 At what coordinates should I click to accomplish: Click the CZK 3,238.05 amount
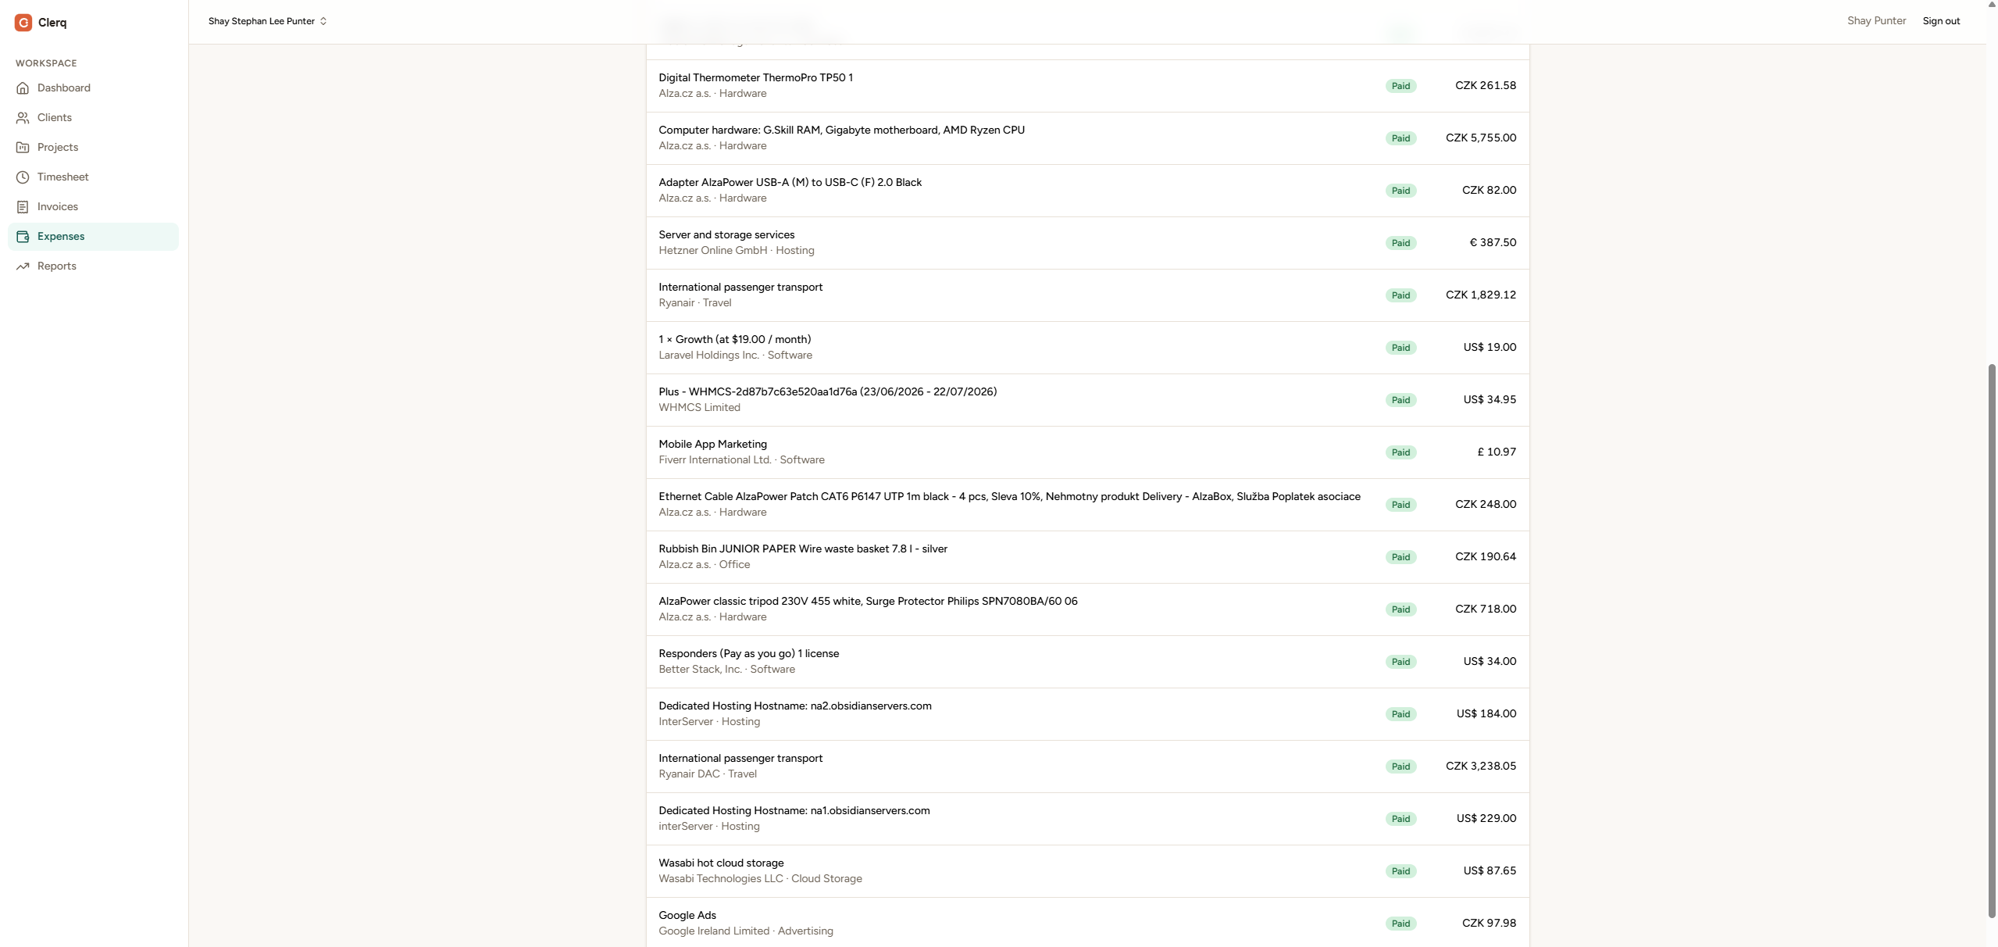(1481, 767)
